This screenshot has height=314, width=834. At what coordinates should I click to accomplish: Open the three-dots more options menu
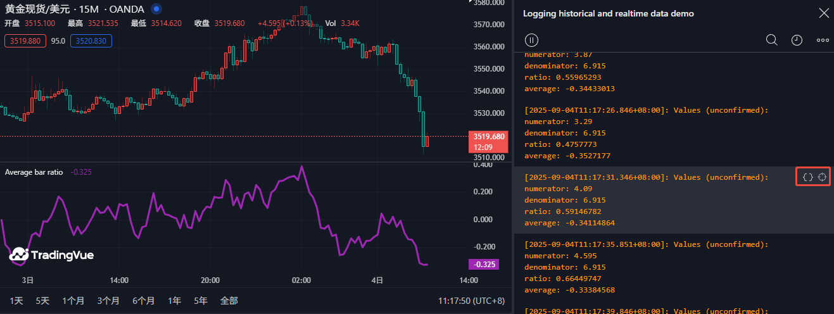[823, 40]
